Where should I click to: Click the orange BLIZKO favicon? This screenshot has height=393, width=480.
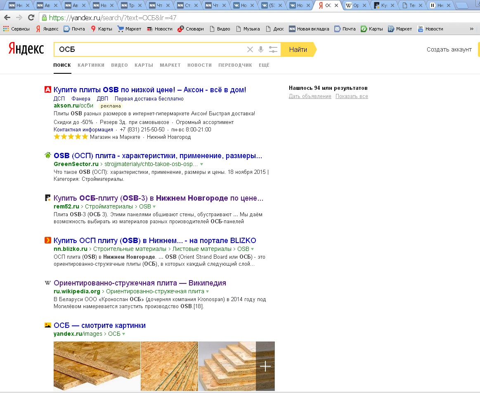pos(48,240)
